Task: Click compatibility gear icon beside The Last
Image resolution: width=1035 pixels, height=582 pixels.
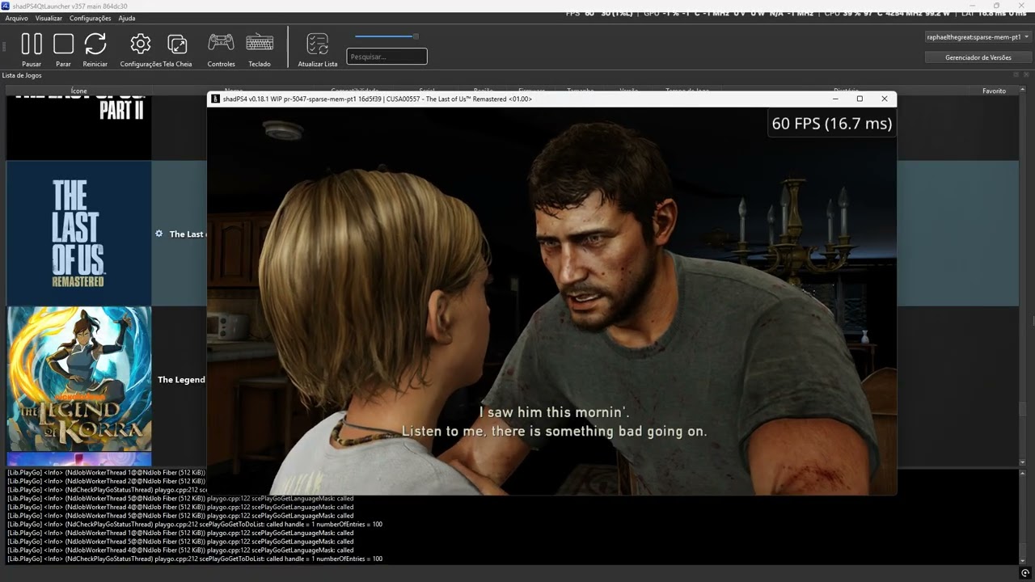Action: tap(159, 234)
